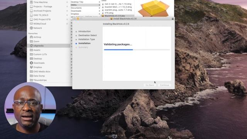The width and height of the screenshot is (247, 139).
Task: Click the O4G TS_GOLD drive icon
Action: click(31, 15)
